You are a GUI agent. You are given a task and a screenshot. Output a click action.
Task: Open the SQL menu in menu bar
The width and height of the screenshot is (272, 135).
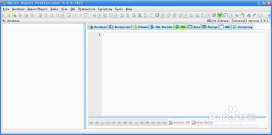pos(73,9)
